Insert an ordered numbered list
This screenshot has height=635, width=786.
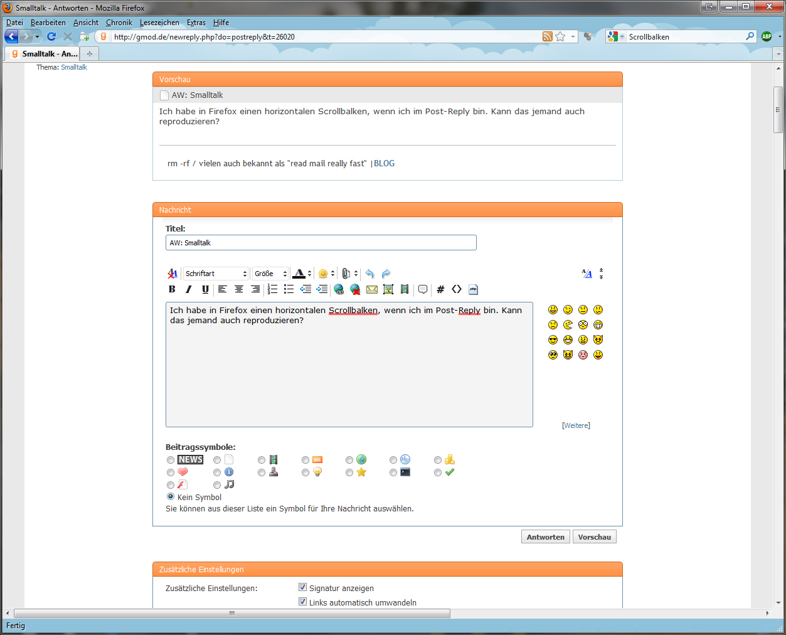272,289
